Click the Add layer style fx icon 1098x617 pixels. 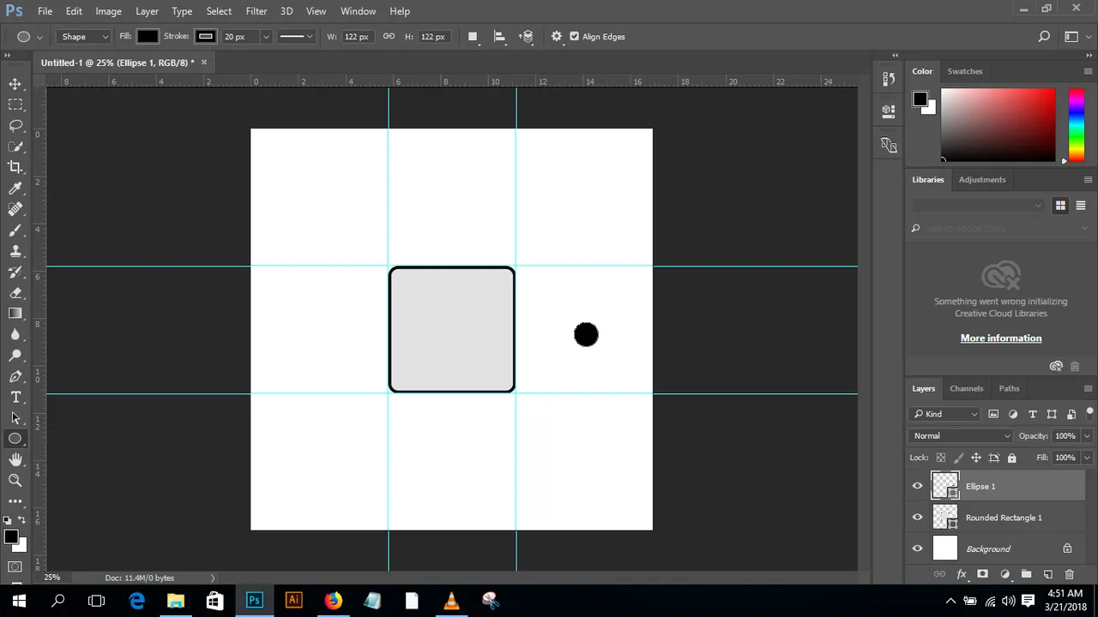pyautogui.click(x=962, y=574)
